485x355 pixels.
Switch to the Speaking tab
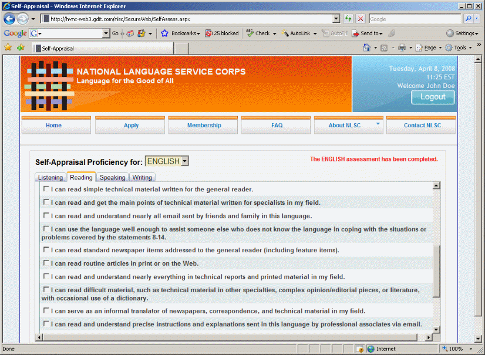112,177
